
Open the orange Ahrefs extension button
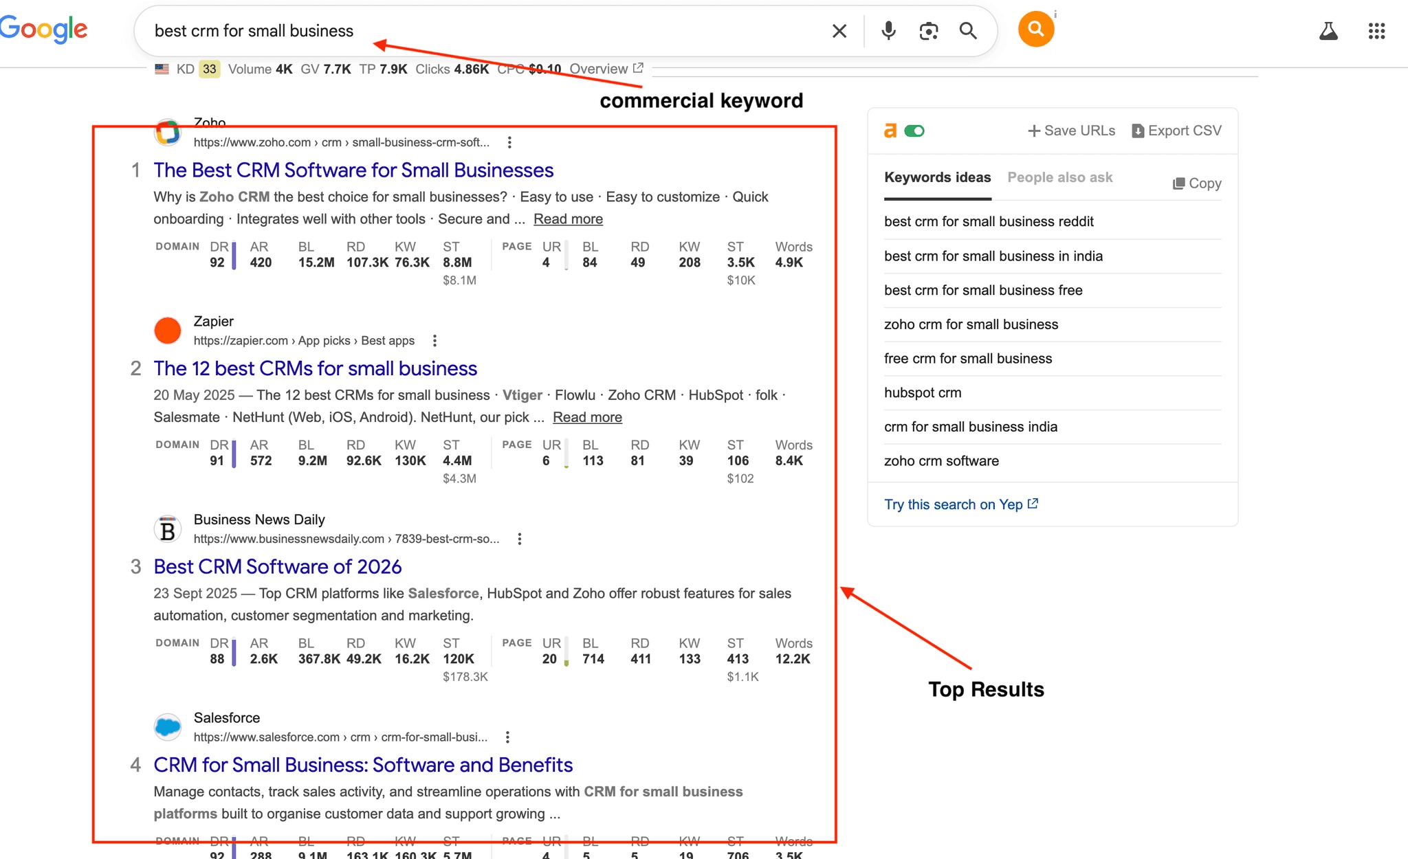tap(1036, 29)
